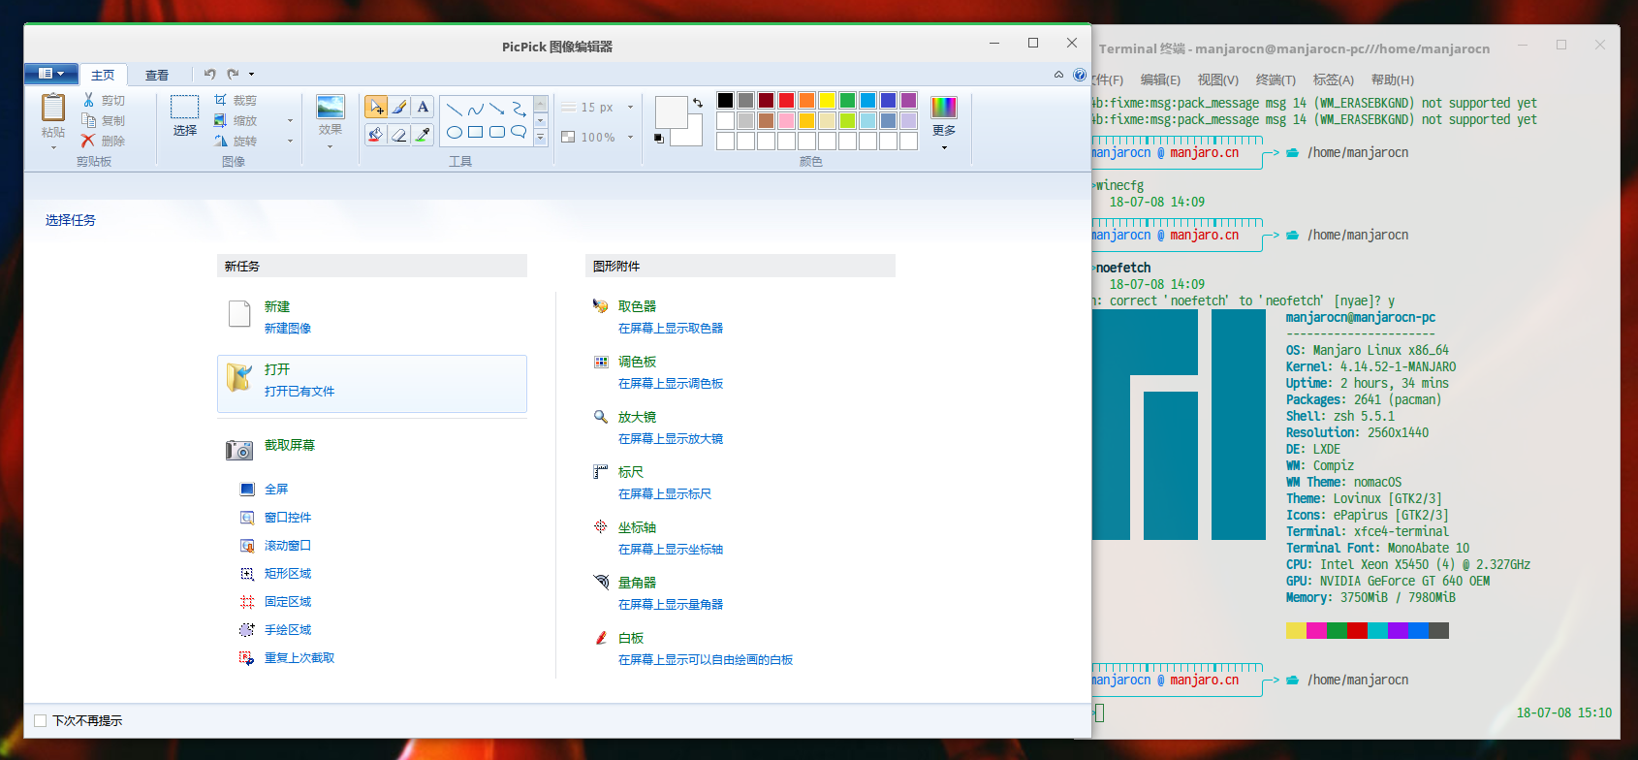This screenshot has height=760, width=1638.
Task: Open the rainbow More colors (更多) picker
Action: coord(944,107)
